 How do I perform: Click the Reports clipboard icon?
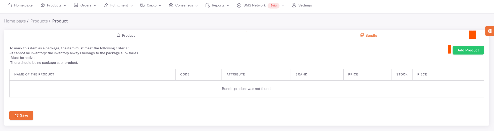pyautogui.click(x=208, y=5)
